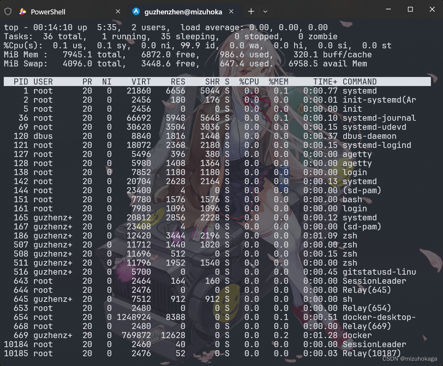This screenshot has height=366, width=443.
Task: Click the TIME+ value 0:01.28
Action: point(320,335)
